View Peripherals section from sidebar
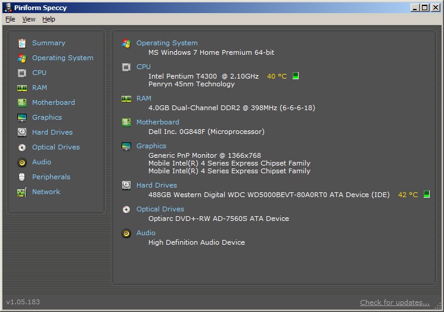Viewport: 444px width, 312px height. 51,177
